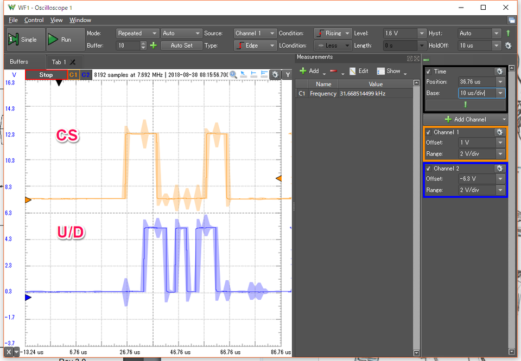
Task: Open the time Base dropdown
Action: [500, 93]
